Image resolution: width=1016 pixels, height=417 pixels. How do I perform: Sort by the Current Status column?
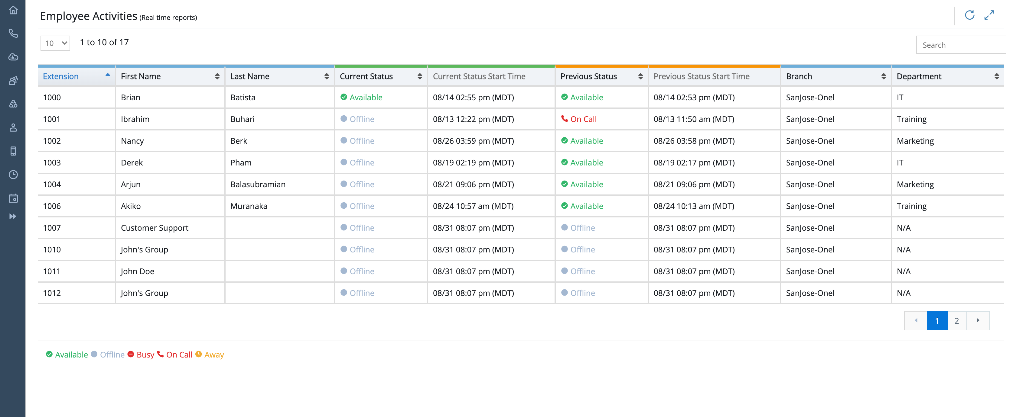[x=381, y=76]
